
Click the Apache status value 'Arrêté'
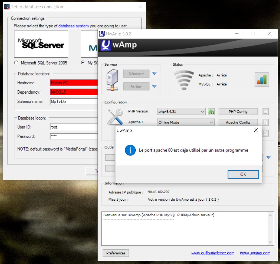[x=222, y=75]
